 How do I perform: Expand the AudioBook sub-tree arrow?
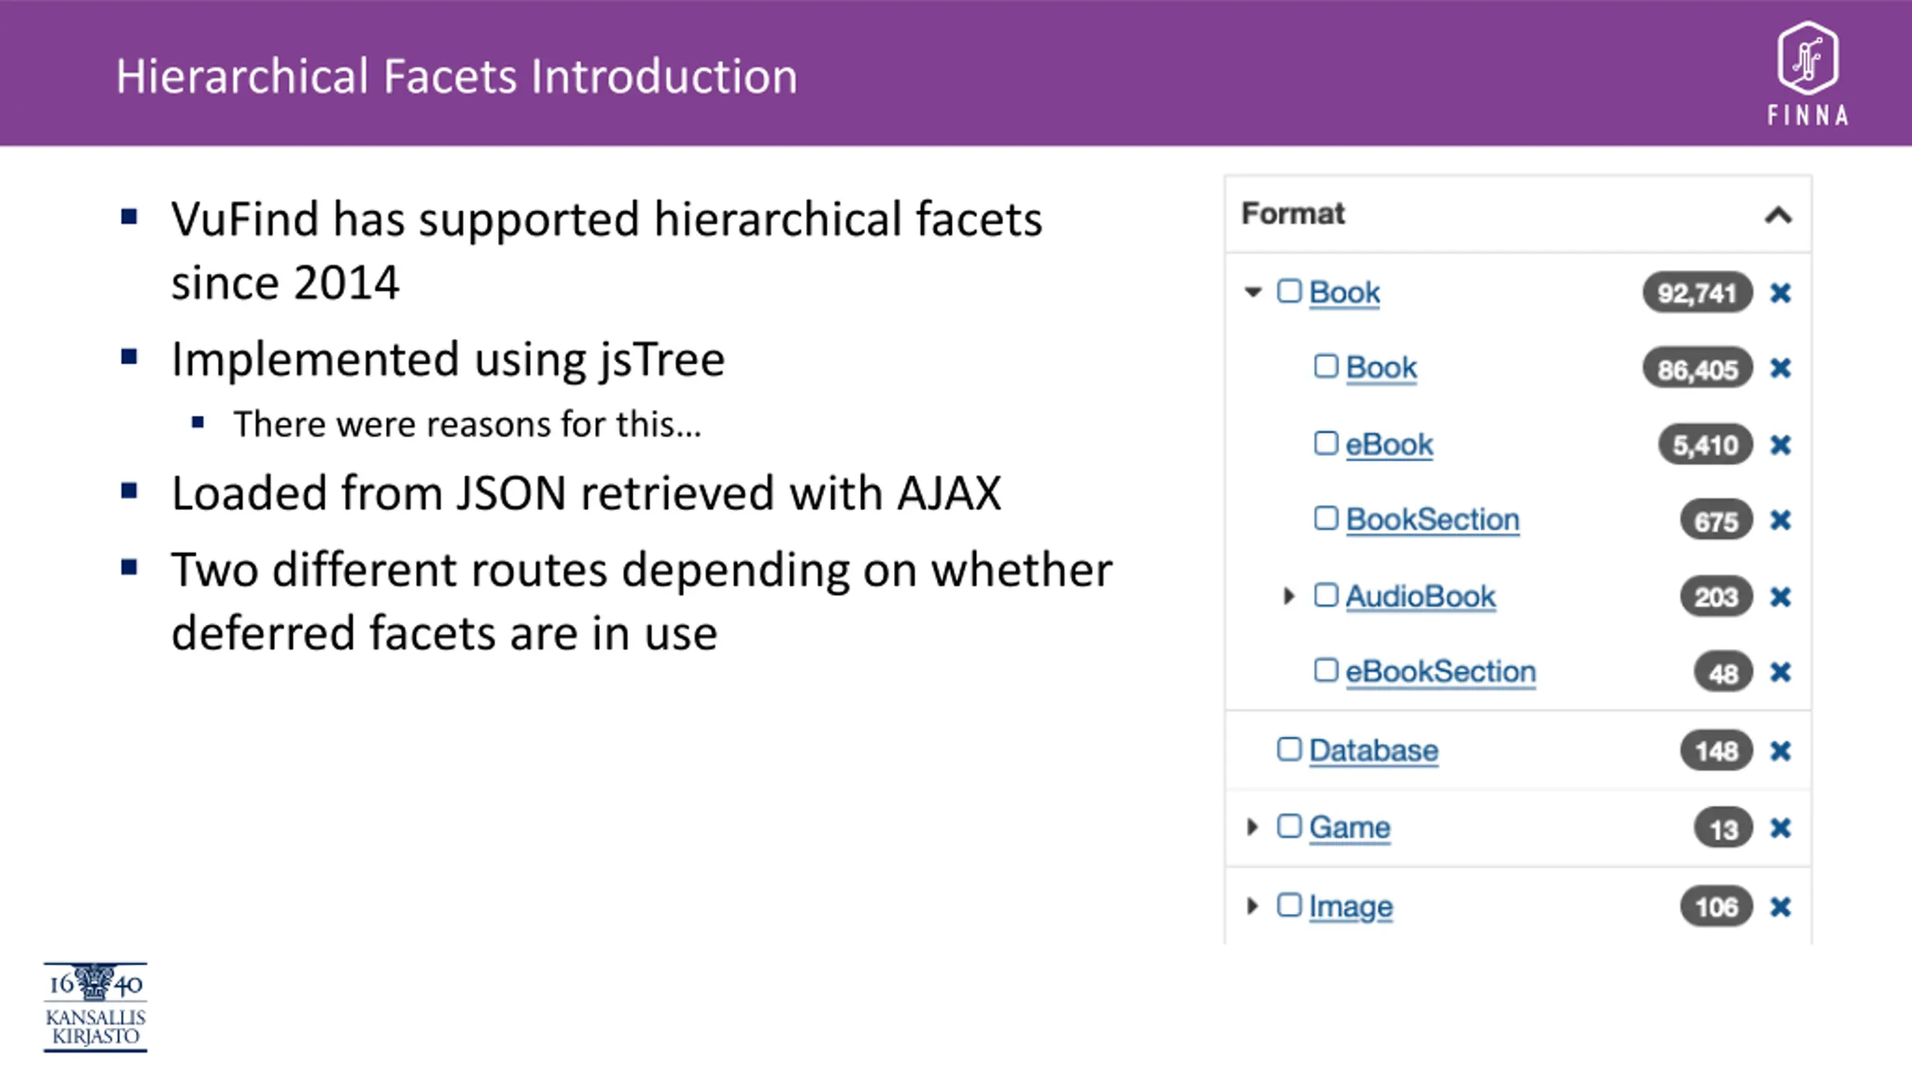(1288, 596)
